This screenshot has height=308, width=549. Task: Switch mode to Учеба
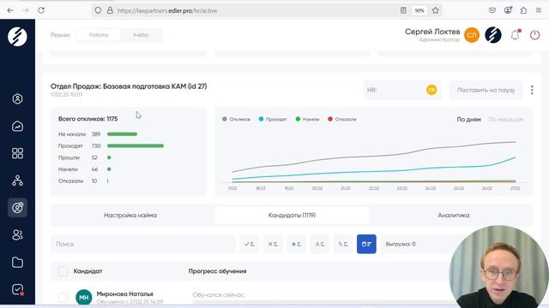coord(141,35)
